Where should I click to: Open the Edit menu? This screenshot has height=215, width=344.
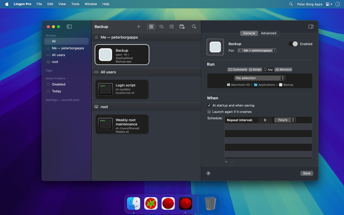(x=50, y=4)
